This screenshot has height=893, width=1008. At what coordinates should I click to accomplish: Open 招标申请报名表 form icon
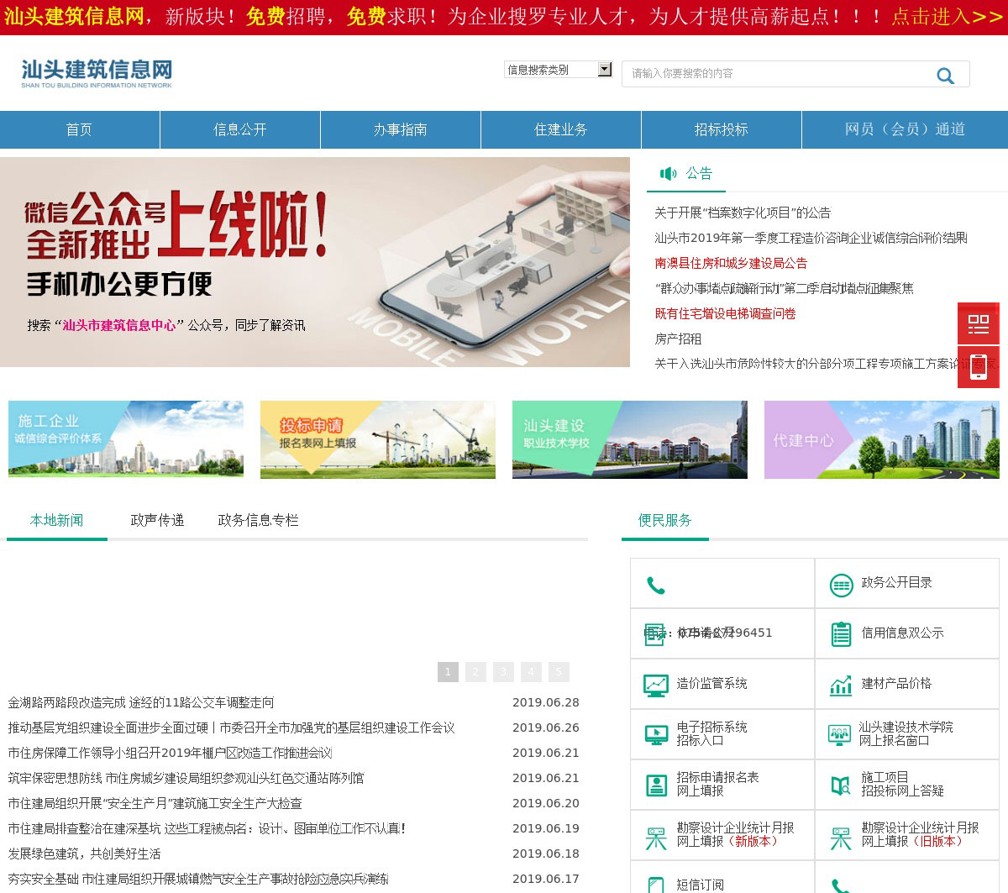(655, 785)
